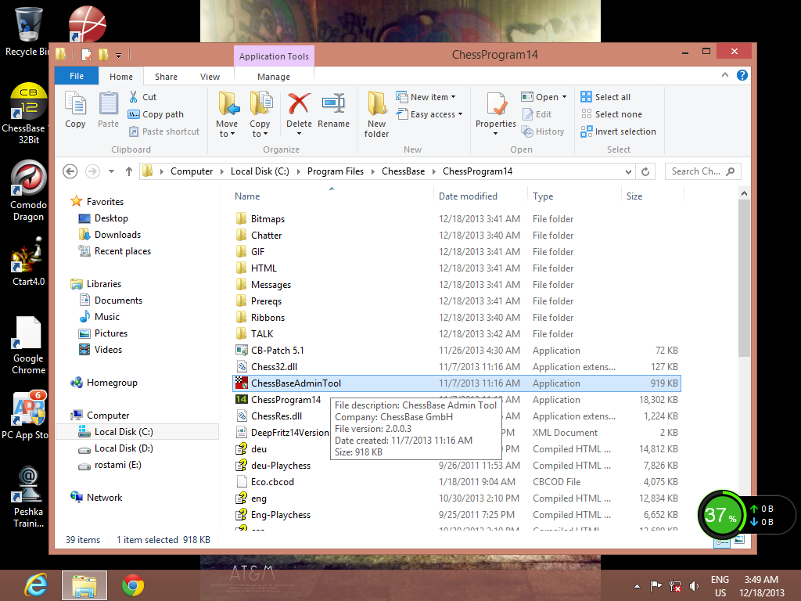Switch to details view button
This screenshot has height=601, width=801.
click(721, 542)
